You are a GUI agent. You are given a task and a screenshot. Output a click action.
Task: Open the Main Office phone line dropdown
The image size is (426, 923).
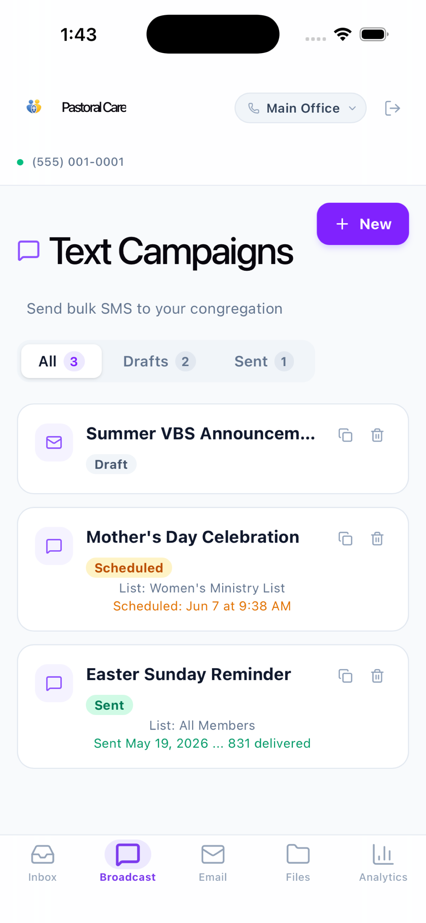(301, 108)
